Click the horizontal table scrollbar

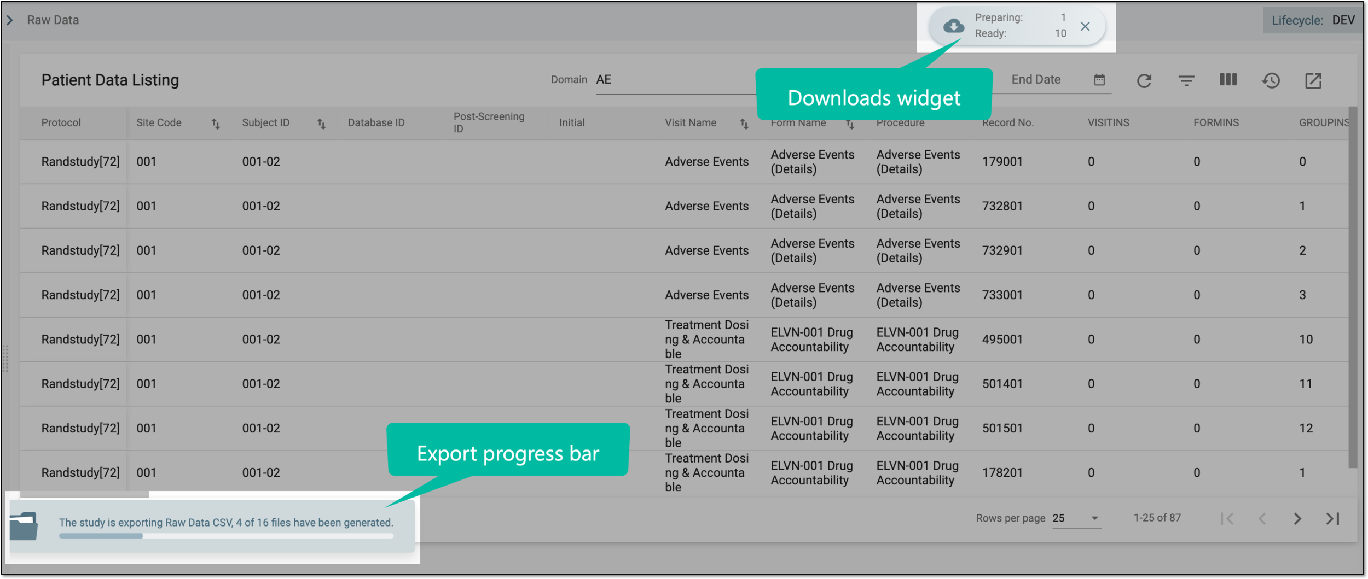click(84, 494)
